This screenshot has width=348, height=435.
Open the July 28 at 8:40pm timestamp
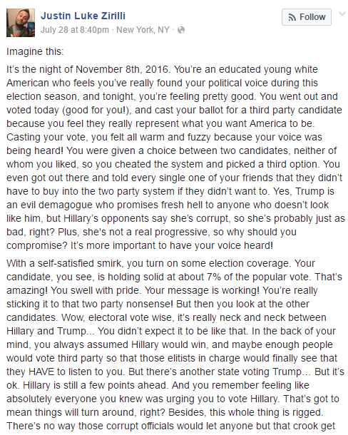75,30
